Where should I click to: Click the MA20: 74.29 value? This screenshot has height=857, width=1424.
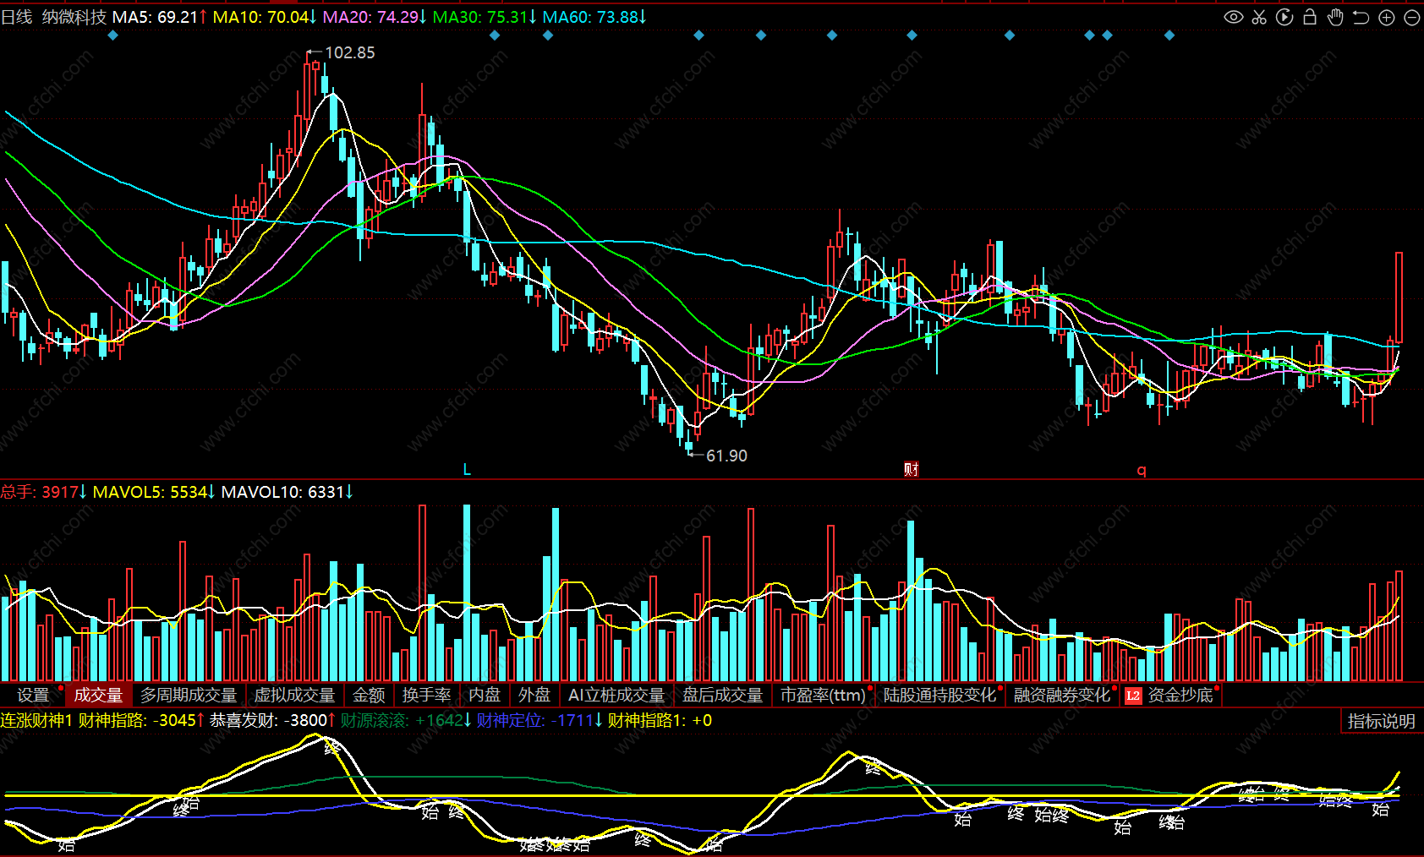pos(375,17)
